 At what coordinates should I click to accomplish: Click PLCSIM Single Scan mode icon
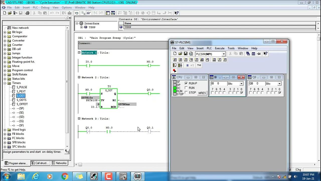click(x=175, y=65)
